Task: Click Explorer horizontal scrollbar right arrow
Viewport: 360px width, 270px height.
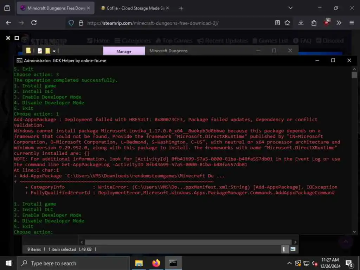Action: pos(295,242)
